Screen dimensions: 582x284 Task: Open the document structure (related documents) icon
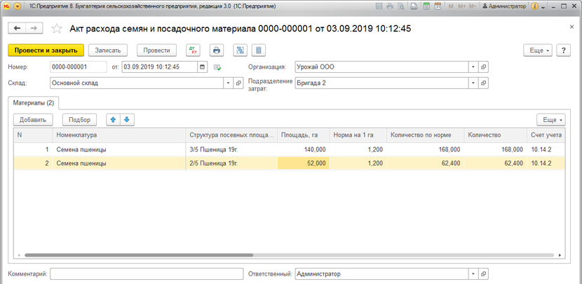[240, 50]
